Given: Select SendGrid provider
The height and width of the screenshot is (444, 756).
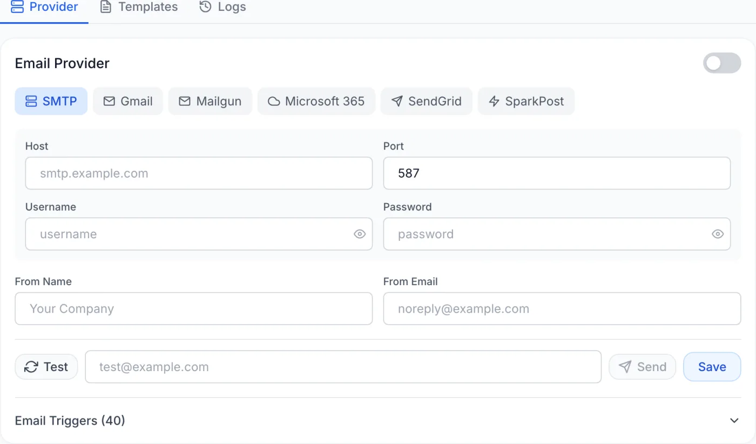Looking at the screenshot, I should click(427, 101).
